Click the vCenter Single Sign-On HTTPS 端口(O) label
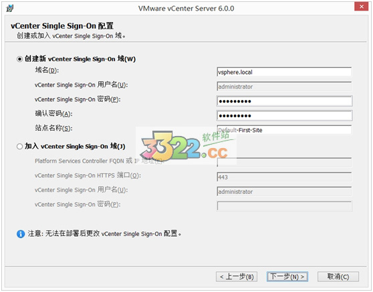373x292 pixels. pos(88,175)
